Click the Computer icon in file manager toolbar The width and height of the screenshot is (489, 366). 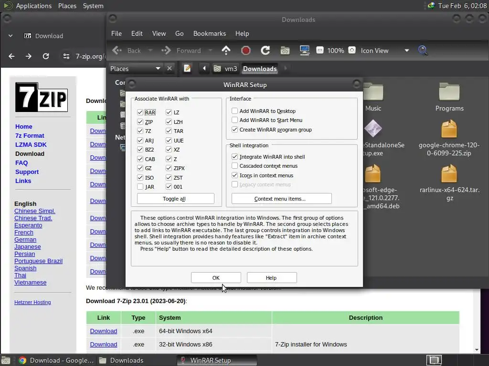[x=304, y=51]
